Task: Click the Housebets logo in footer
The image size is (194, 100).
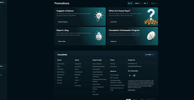Action: (62, 55)
